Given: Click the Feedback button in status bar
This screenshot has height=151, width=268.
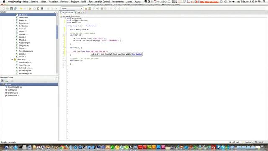Looking at the screenshot, I should 247,142.
